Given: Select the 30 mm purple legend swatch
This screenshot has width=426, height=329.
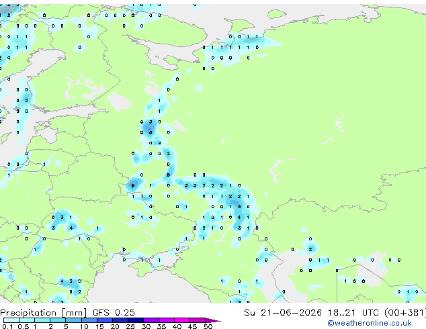Looking at the screenshot, I should (x=151, y=320).
